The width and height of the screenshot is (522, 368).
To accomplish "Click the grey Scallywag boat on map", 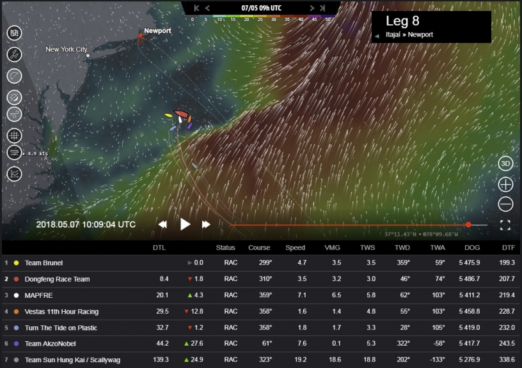I will click(x=194, y=165).
